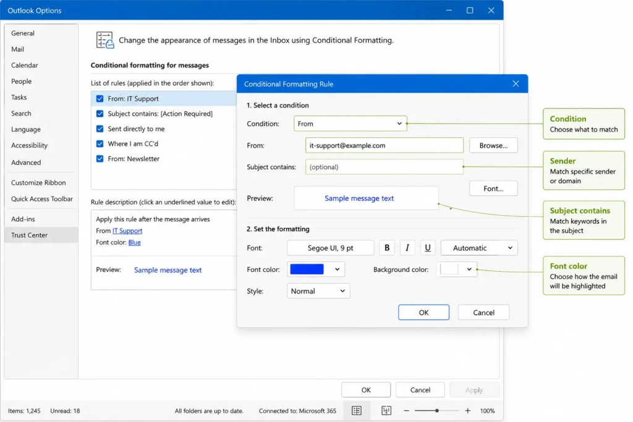Click OK in Conditional Formatting Rule dialog
The width and height of the screenshot is (633, 422).
coord(423,312)
